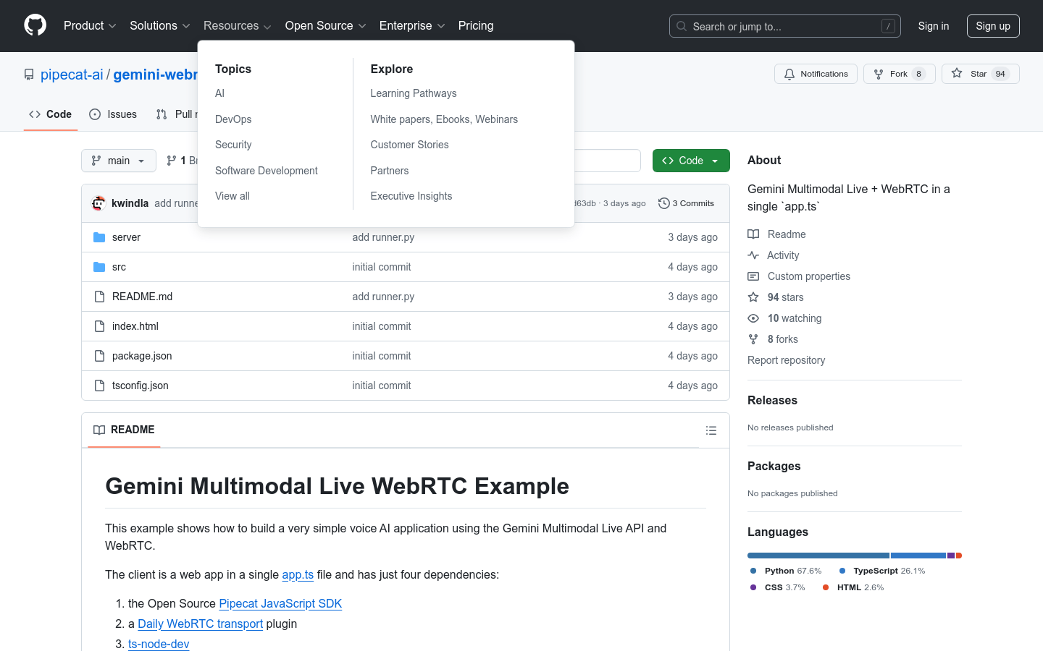
Task: Click the GitHub logo icon
Action: tap(35, 25)
